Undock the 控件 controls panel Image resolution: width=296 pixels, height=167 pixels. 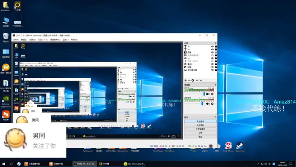pos(215,117)
